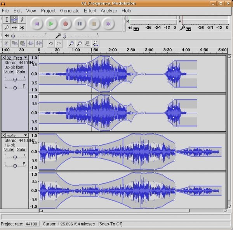Select the Envelope tool
This screenshot has width=233, height=230.
click(14, 19)
